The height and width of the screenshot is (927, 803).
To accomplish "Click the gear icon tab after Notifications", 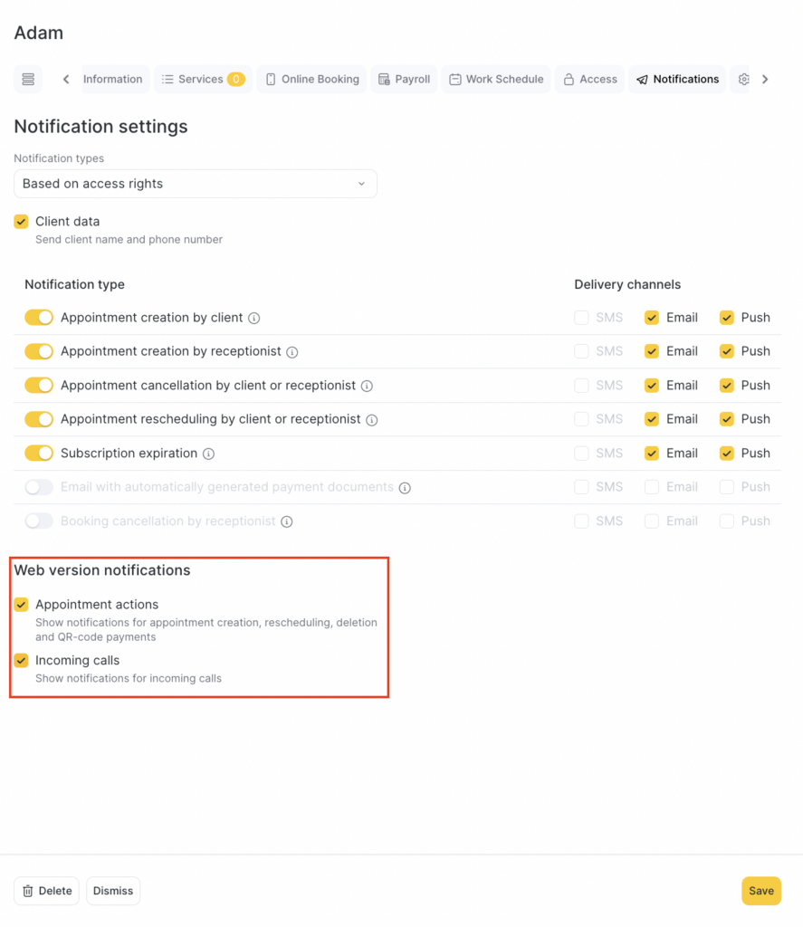I will pyautogui.click(x=743, y=80).
